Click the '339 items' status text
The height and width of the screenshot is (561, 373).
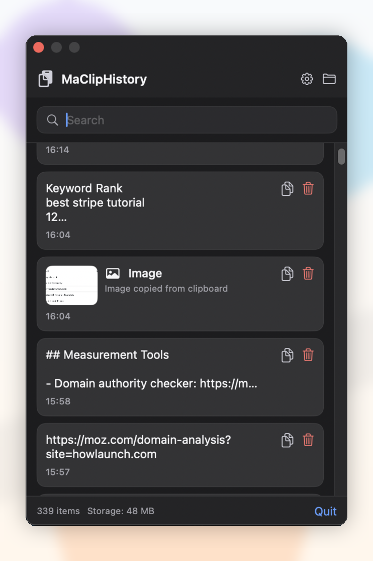click(x=58, y=511)
